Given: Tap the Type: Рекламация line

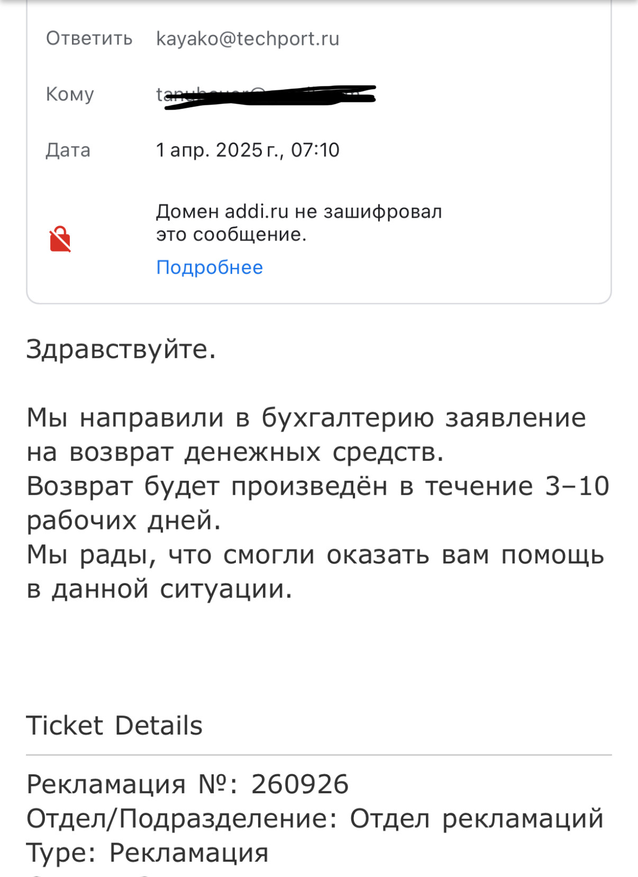Looking at the screenshot, I should tap(148, 853).
